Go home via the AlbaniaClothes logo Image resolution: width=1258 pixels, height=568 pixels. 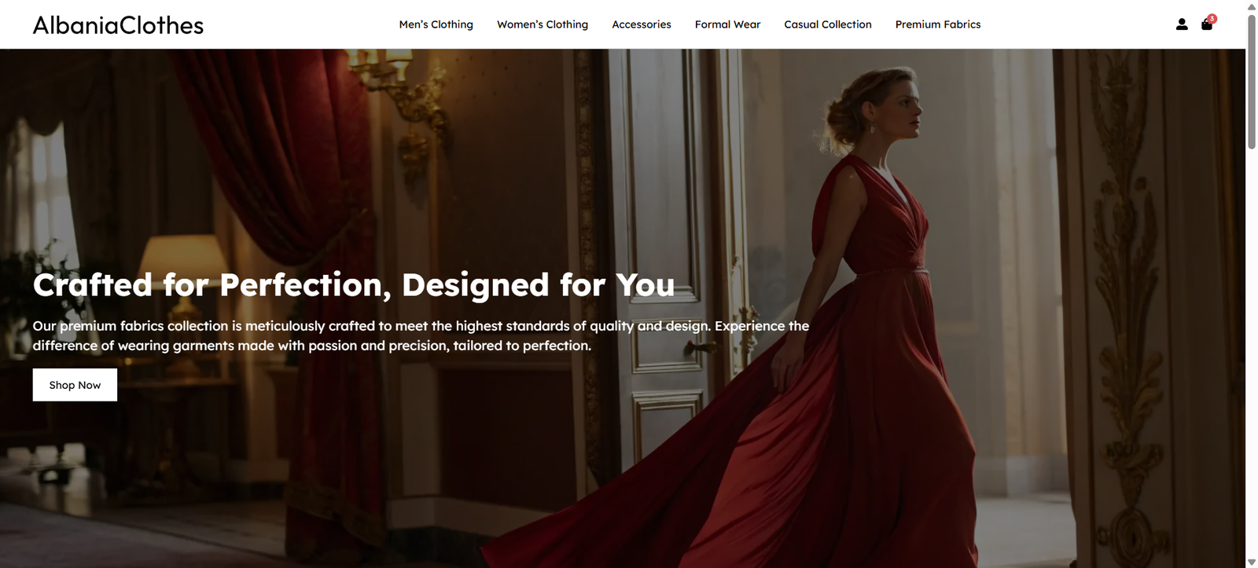point(118,25)
